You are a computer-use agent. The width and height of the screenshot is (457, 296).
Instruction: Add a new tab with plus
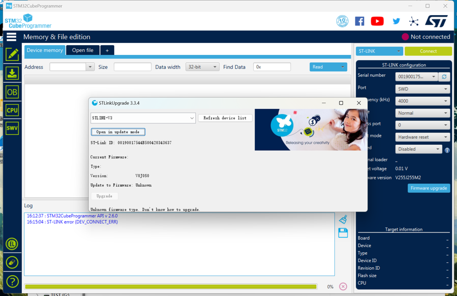pyautogui.click(x=107, y=50)
